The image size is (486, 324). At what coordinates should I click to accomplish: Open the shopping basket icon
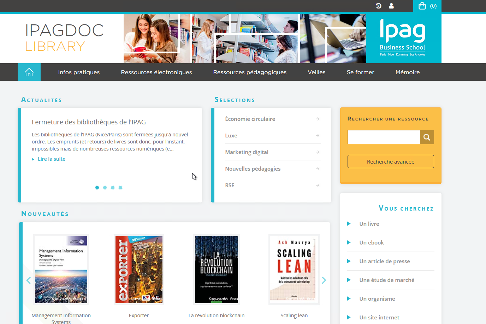(422, 6)
